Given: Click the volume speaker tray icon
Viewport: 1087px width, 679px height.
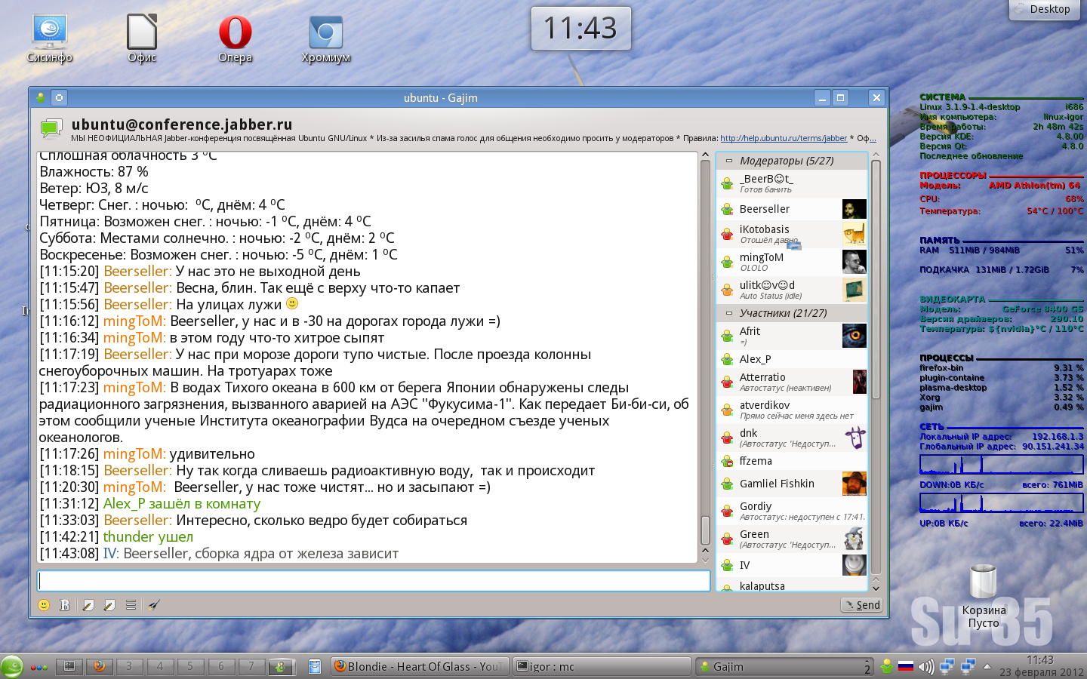Looking at the screenshot, I should 926,667.
